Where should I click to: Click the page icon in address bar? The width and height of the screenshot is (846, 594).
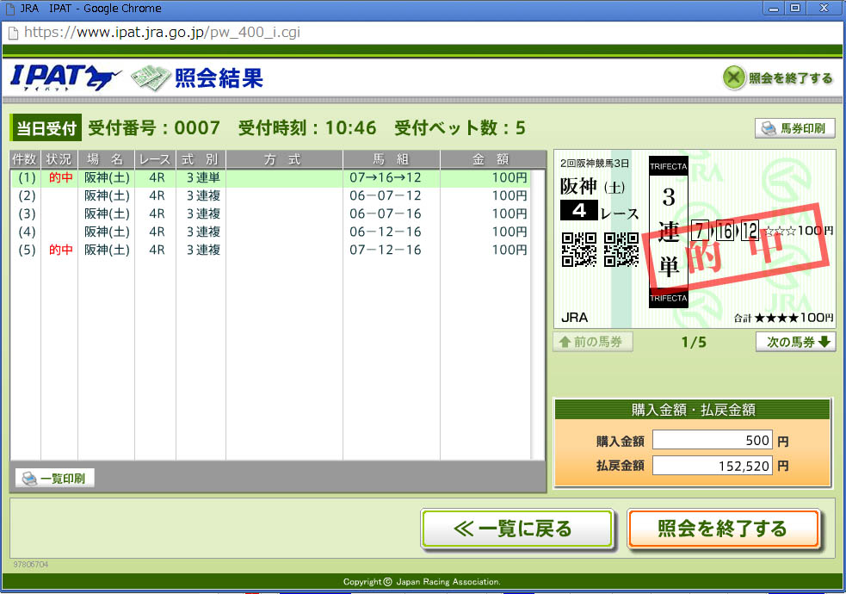click(13, 33)
